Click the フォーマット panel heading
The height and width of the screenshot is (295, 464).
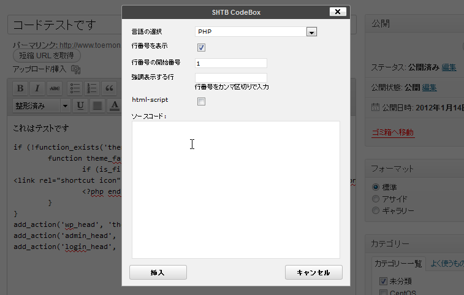pos(392,169)
